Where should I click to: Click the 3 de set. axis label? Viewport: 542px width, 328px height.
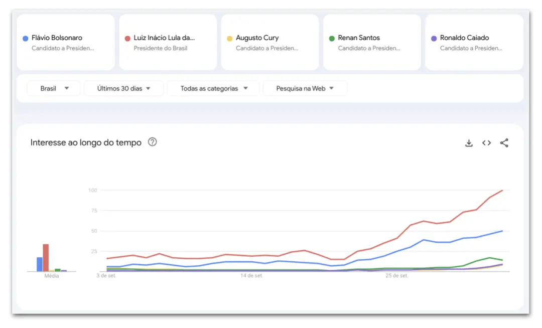click(106, 275)
